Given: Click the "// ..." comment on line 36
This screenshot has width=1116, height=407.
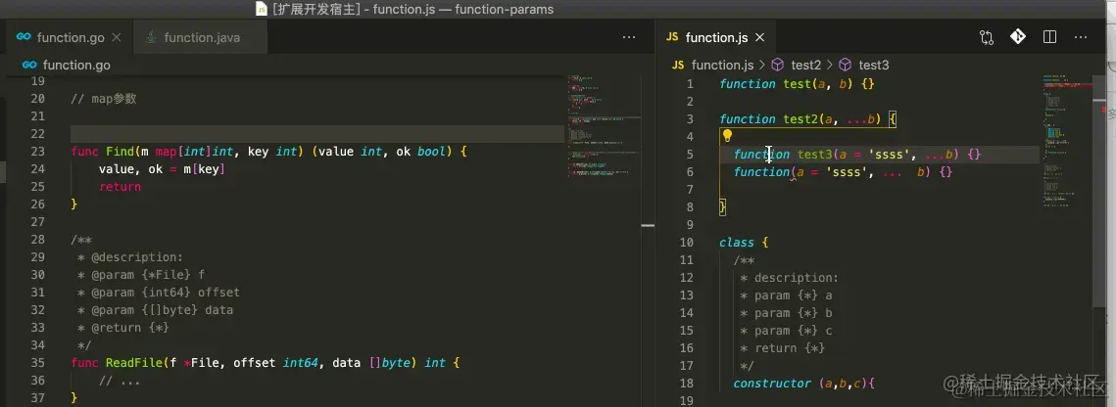Looking at the screenshot, I should click(x=120, y=381).
